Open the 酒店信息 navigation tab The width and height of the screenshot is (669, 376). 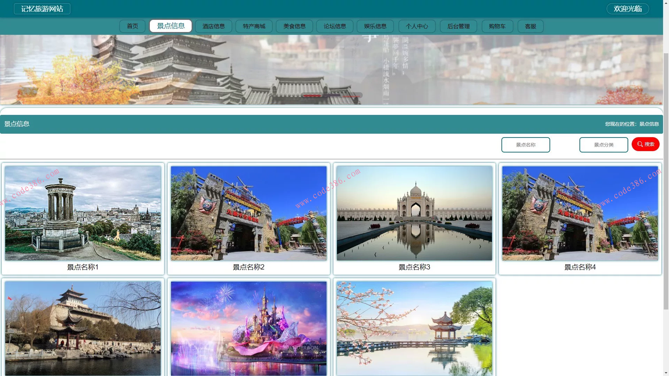[x=214, y=26]
